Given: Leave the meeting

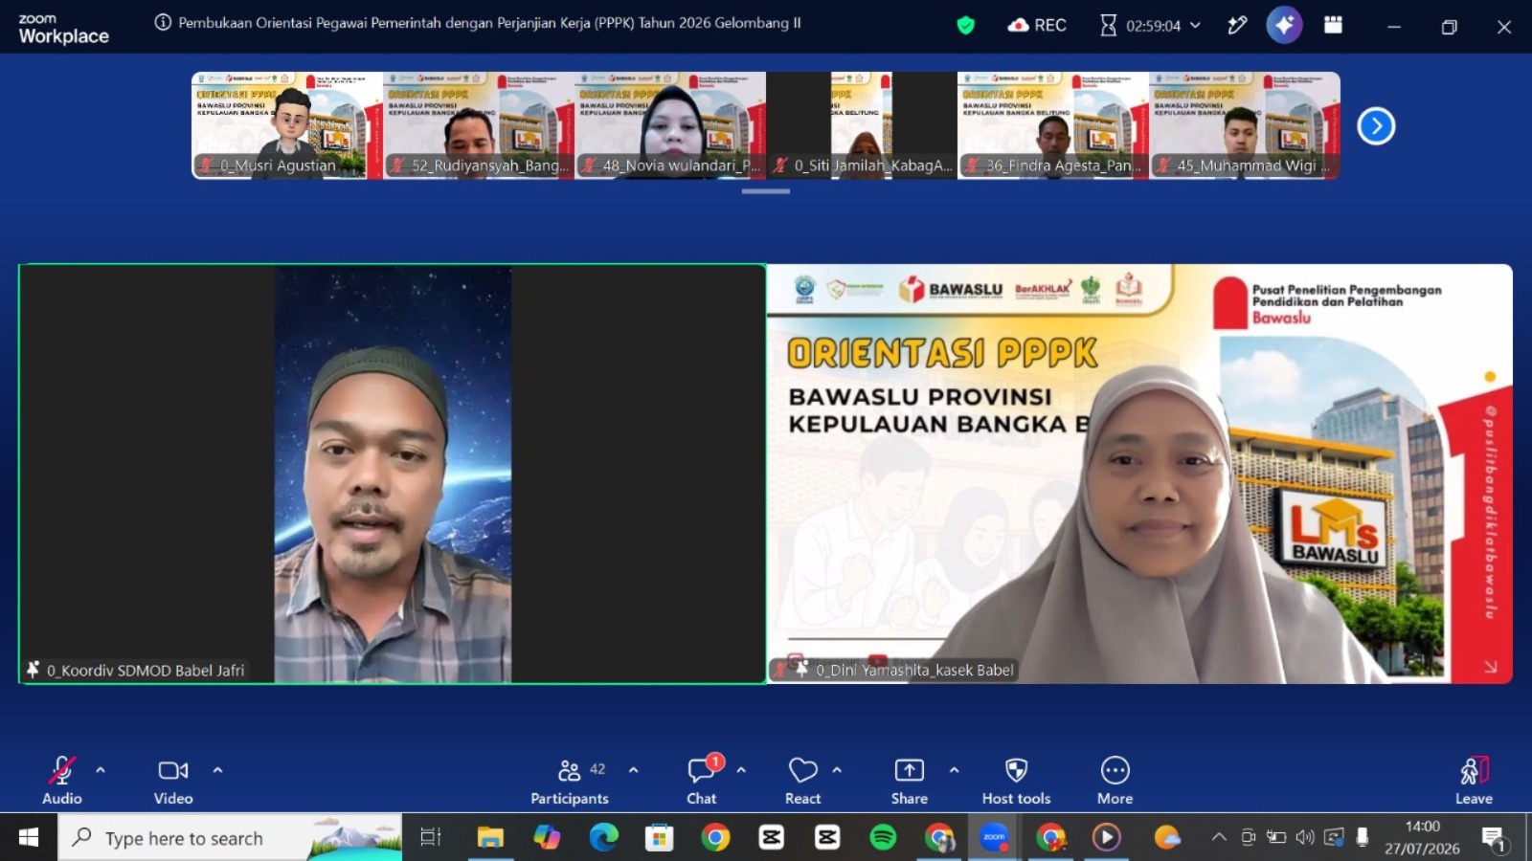Looking at the screenshot, I should (x=1474, y=781).
